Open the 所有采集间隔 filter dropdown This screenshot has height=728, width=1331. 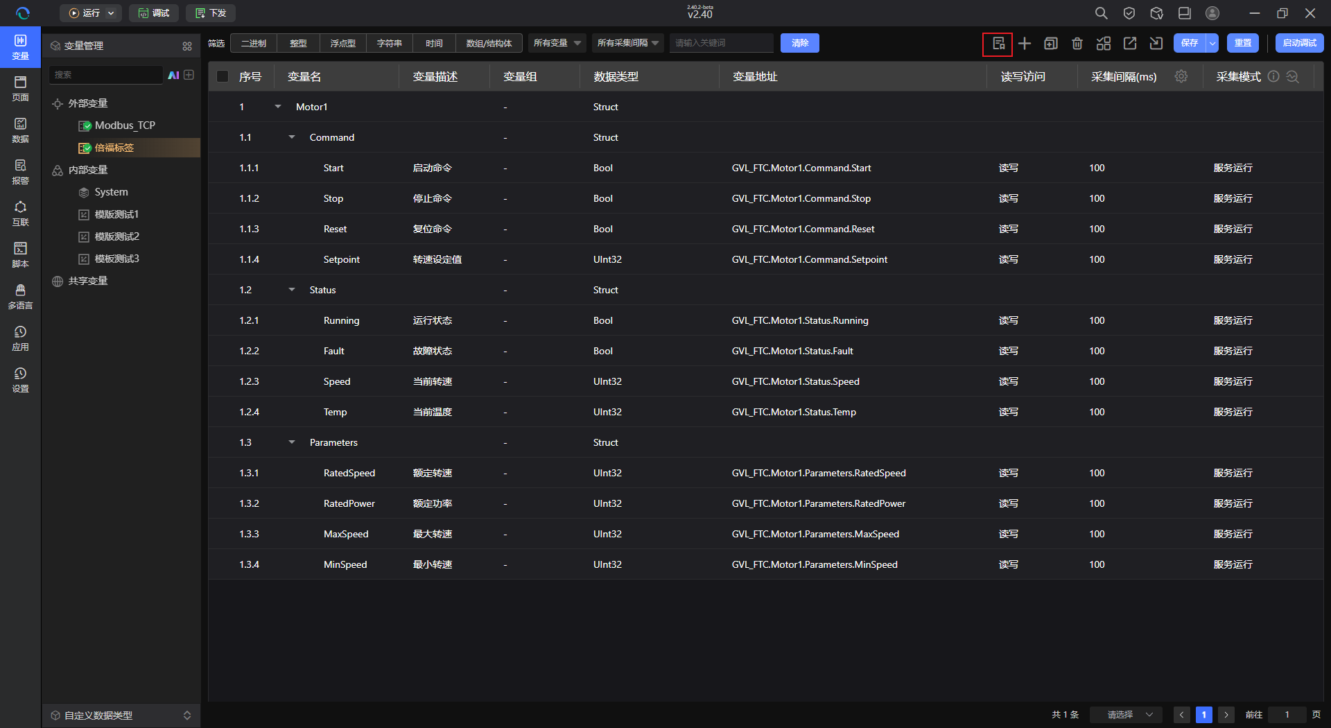[x=628, y=43]
